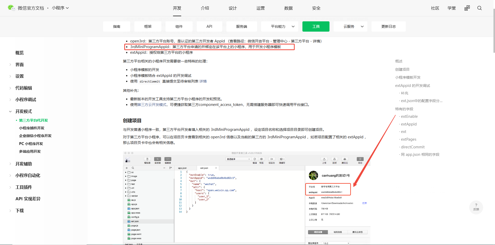495x245 pixels.
Task: Jump to ext.json中的配置字段 outline entry
Action: (x=422, y=101)
